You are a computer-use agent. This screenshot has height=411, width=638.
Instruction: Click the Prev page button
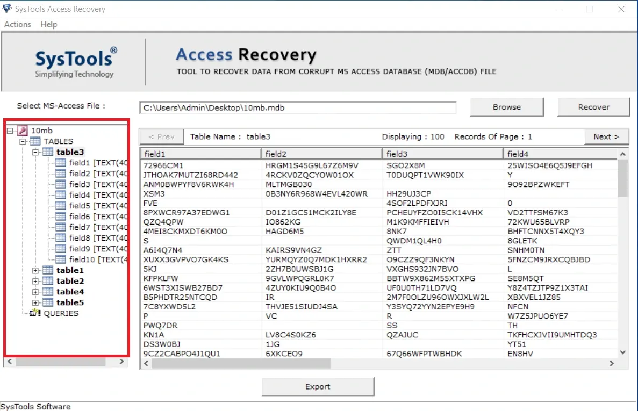[162, 136]
